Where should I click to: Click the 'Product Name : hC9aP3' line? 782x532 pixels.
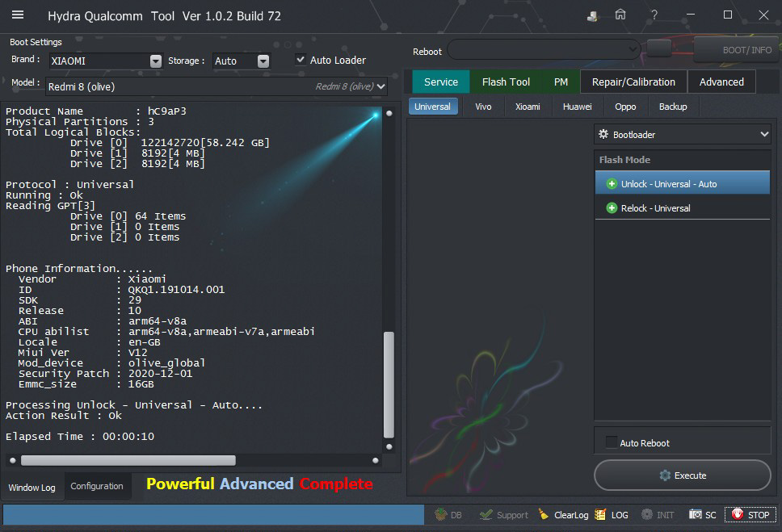coord(96,111)
